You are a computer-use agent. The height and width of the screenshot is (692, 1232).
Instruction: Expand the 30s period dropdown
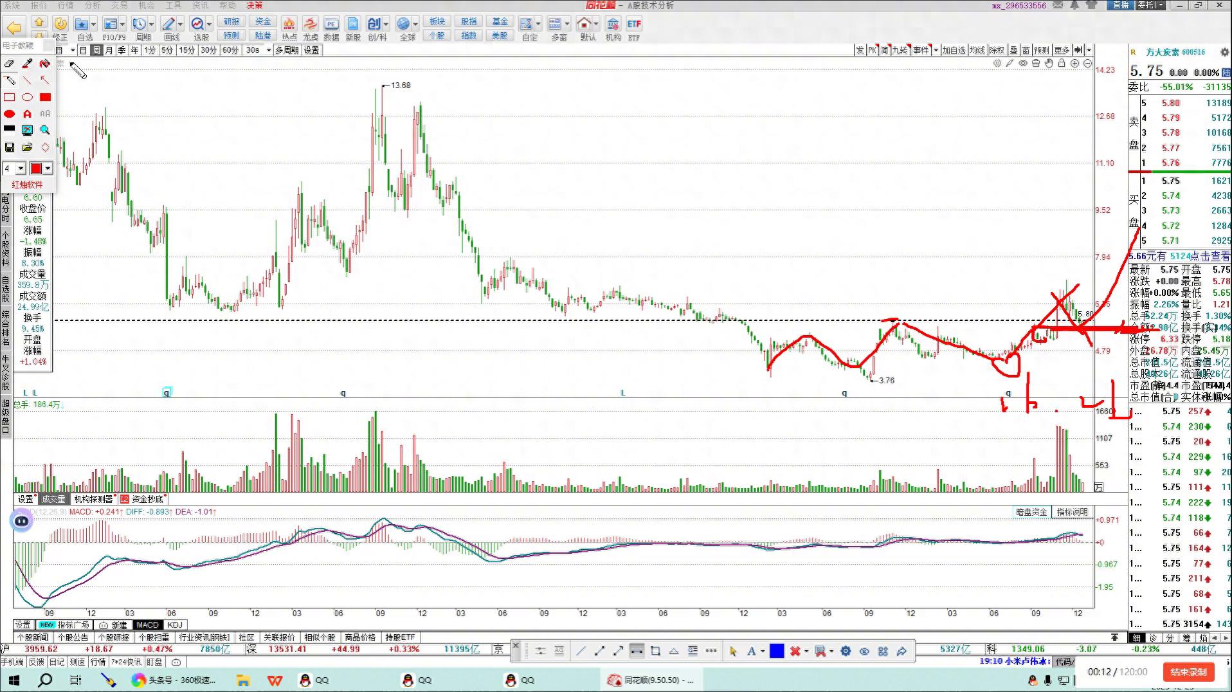(x=268, y=50)
